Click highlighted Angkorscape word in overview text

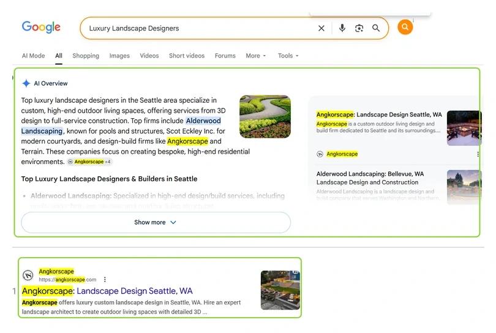tap(187, 141)
